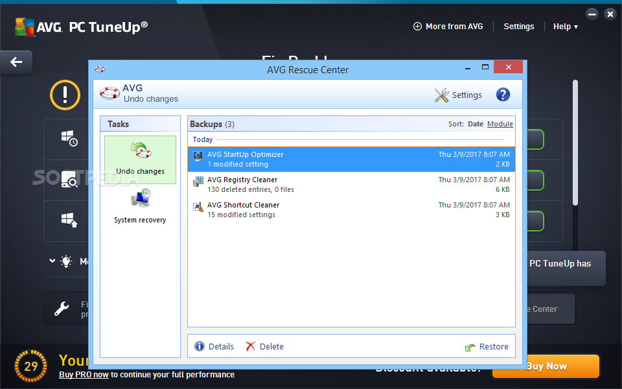Minimize the PC TuneUp main window
Screen dimensions: 622x389
tap(592, 14)
